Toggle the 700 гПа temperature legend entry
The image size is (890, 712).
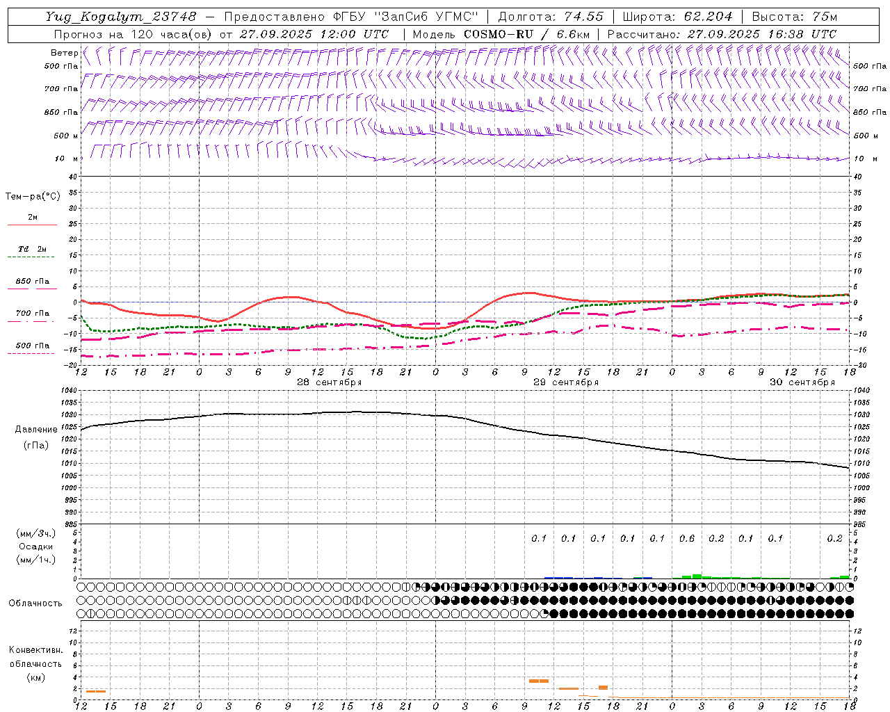[x=32, y=314]
